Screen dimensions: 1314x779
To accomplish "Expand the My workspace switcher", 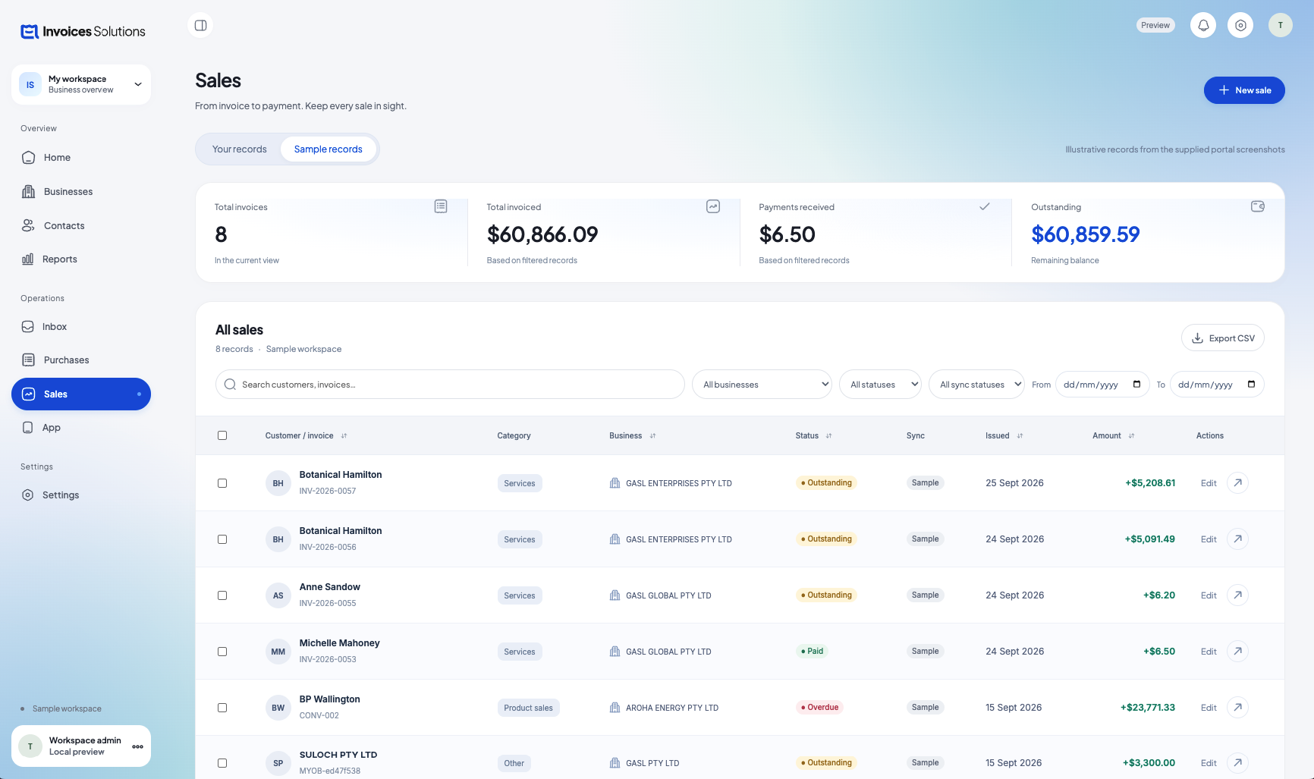I will [81, 84].
